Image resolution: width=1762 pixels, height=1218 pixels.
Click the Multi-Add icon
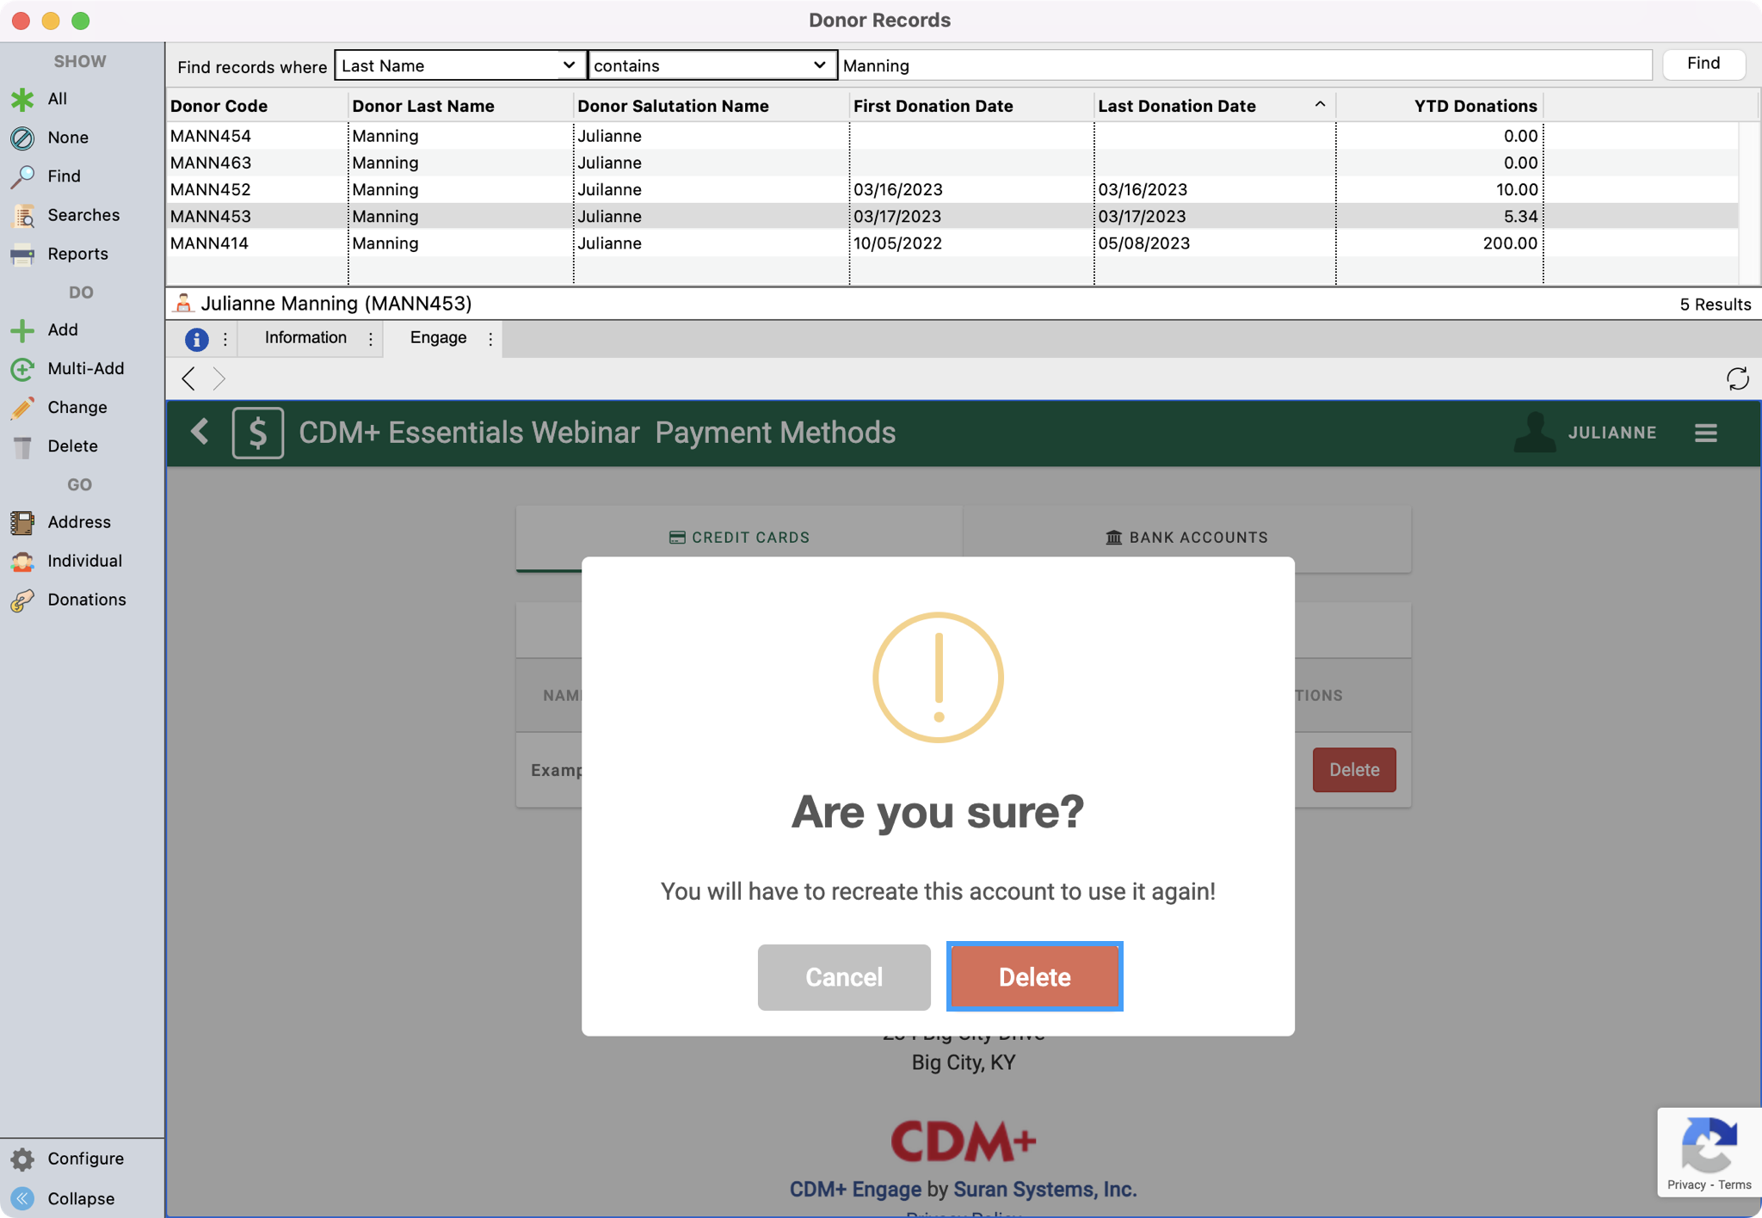coord(22,369)
